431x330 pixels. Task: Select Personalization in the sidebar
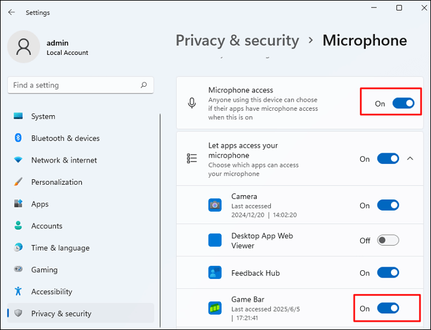click(x=57, y=182)
